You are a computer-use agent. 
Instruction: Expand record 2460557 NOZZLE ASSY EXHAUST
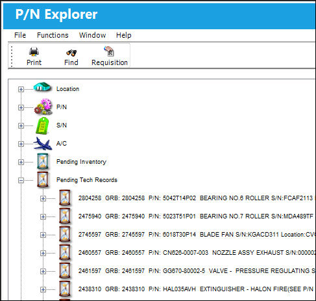(x=43, y=253)
